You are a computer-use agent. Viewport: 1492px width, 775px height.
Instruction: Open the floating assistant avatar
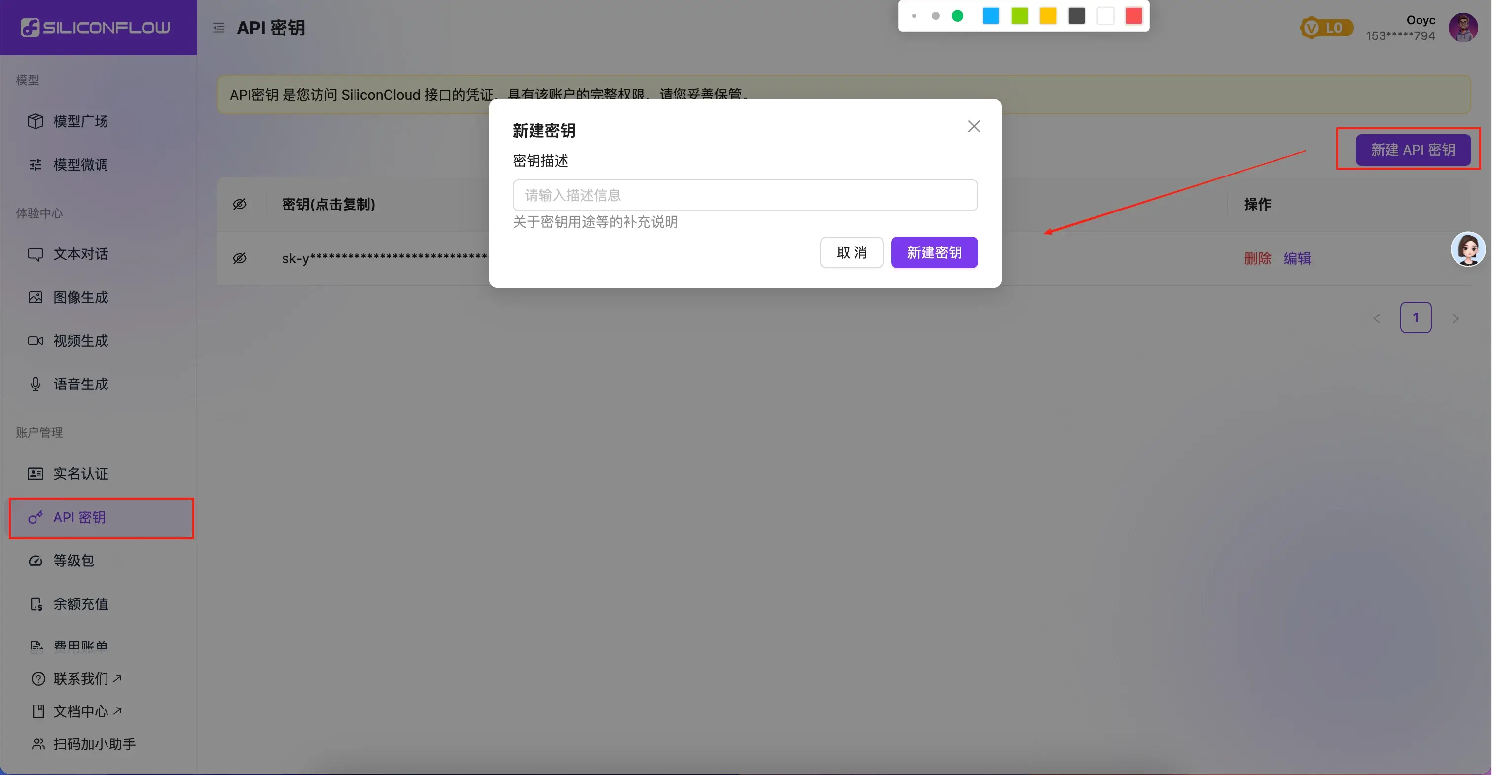[x=1468, y=249]
